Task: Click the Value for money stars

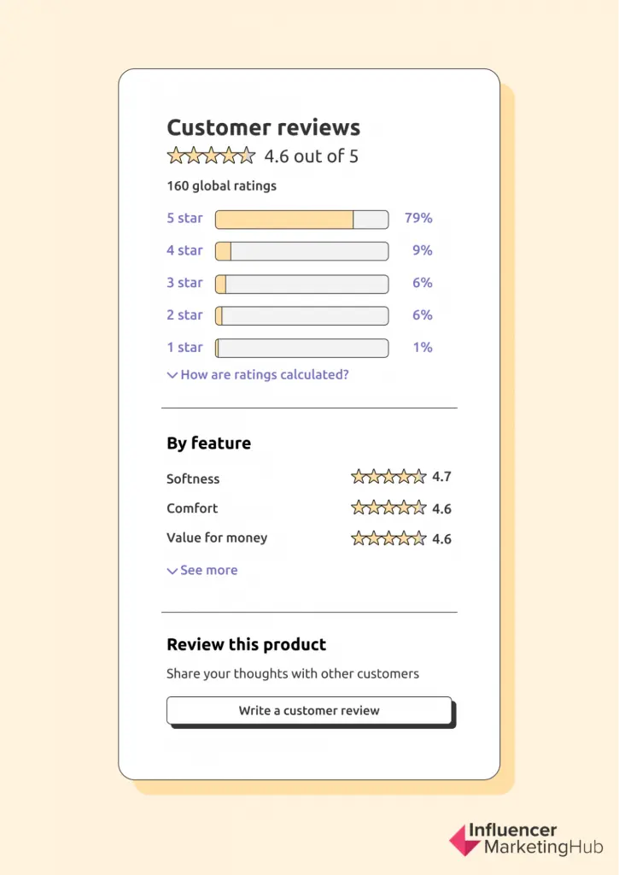Action: click(388, 538)
